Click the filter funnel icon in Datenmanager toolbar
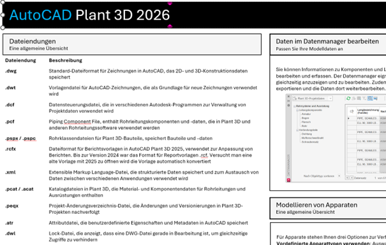The height and width of the screenshot is (245, 386). point(364,99)
